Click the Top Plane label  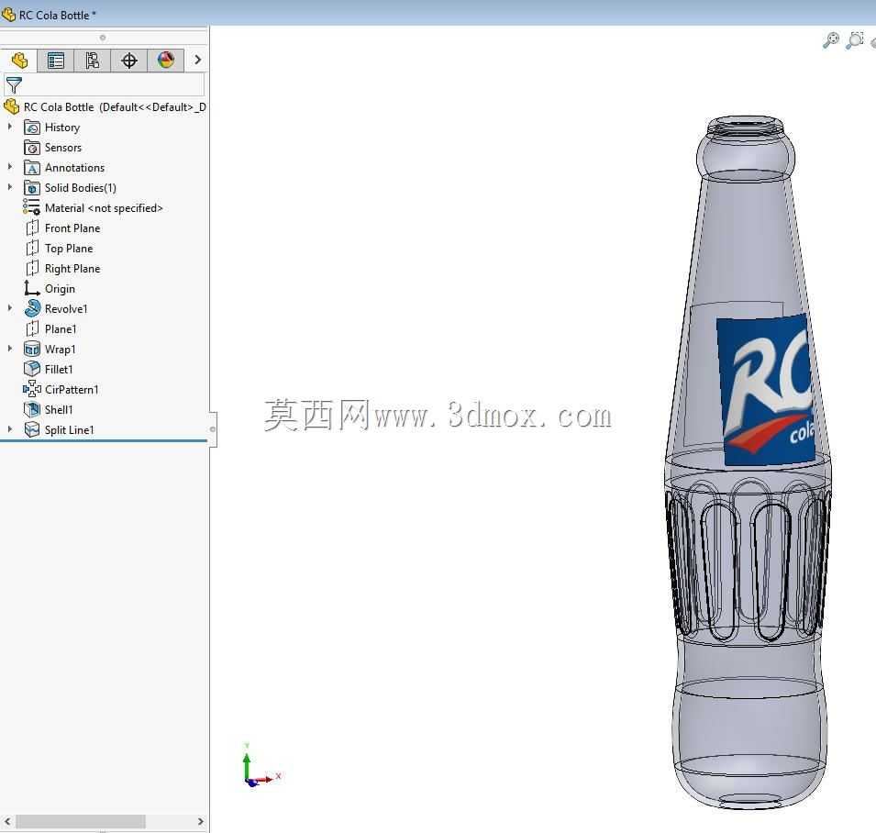[69, 248]
